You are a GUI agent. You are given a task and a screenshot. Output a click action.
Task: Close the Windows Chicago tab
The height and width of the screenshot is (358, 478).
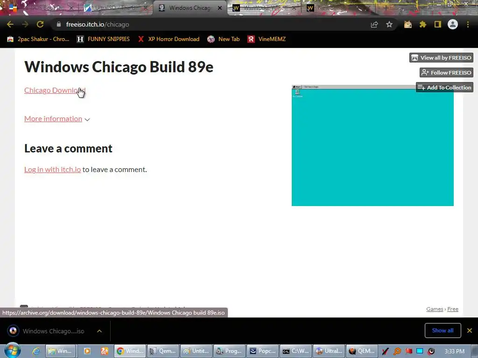coord(220,8)
